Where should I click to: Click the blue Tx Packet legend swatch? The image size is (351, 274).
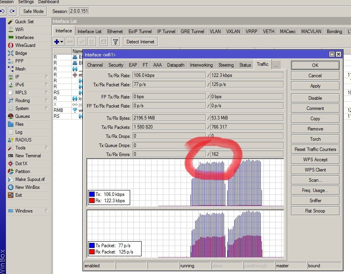click(92, 245)
